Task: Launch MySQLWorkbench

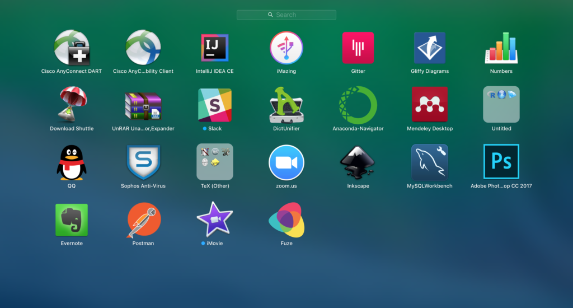Action: tap(430, 162)
